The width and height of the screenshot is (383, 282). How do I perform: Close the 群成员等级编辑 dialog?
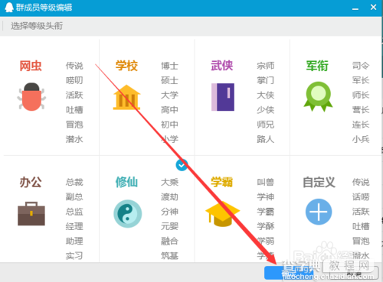373,7
